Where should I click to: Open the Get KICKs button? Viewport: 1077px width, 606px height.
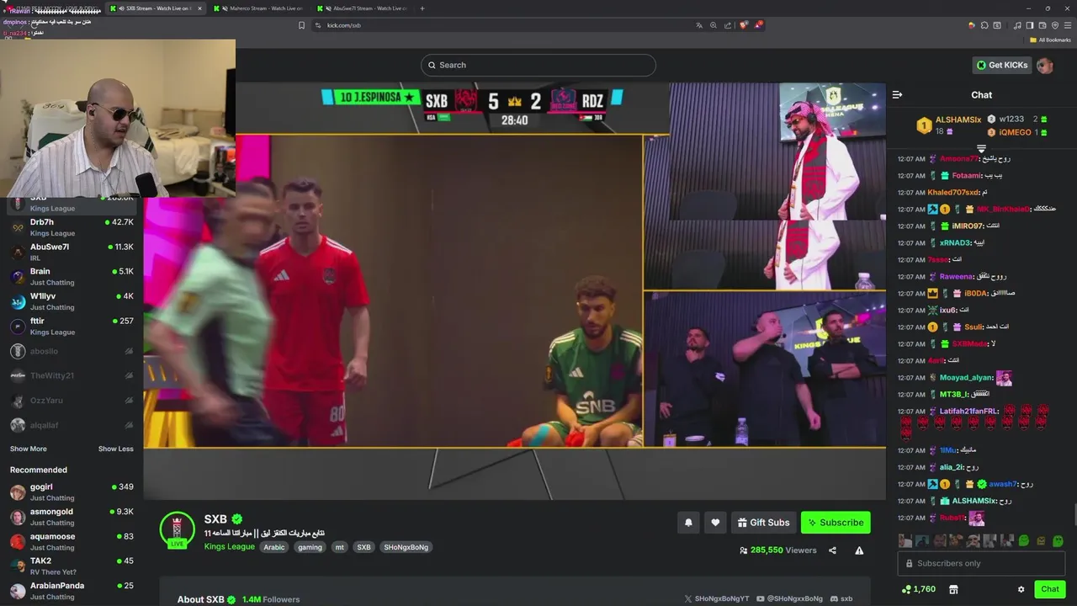point(1001,65)
